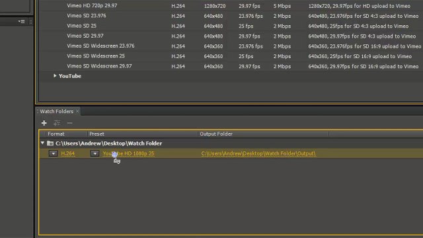The image size is (423, 238).
Task: Open the Format dropdown next to H.264
Action: tap(53, 153)
